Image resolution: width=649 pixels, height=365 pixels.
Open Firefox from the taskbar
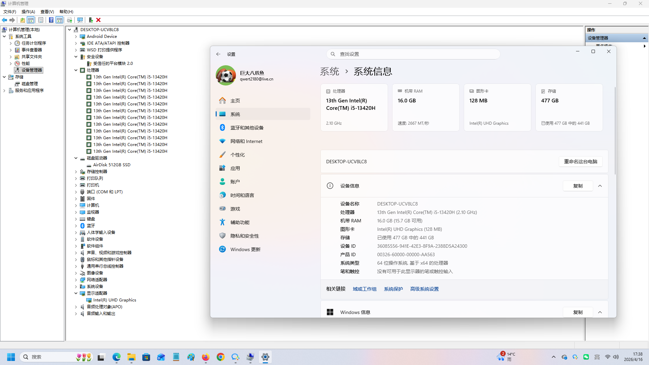pos(206,357)
